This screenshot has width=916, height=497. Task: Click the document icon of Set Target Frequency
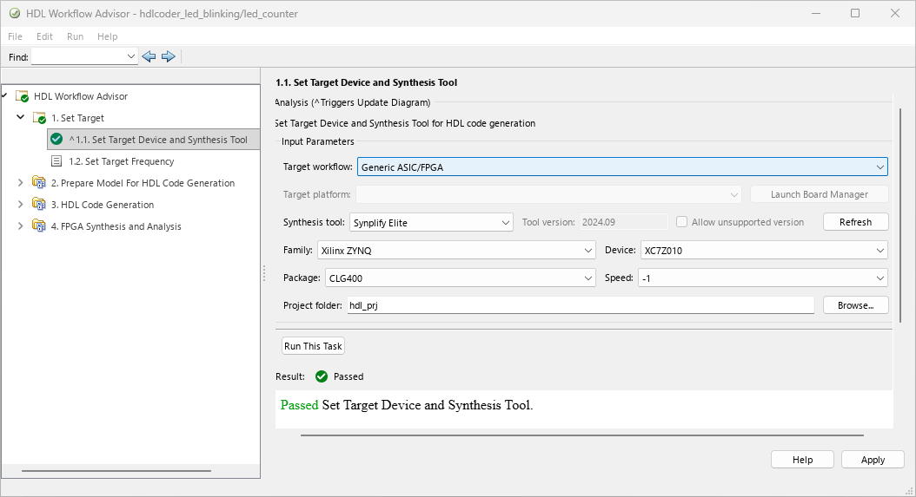tap(56, 161)
